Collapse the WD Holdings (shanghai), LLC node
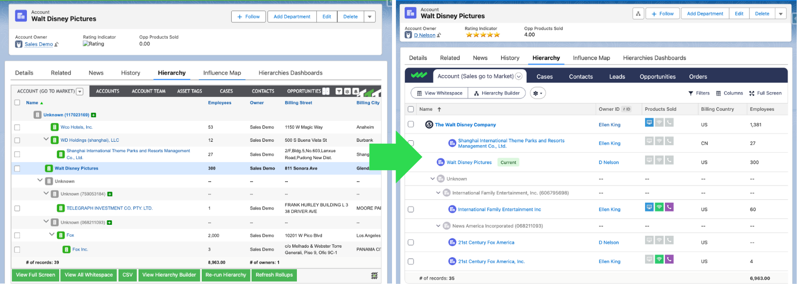 coord(46,139)
